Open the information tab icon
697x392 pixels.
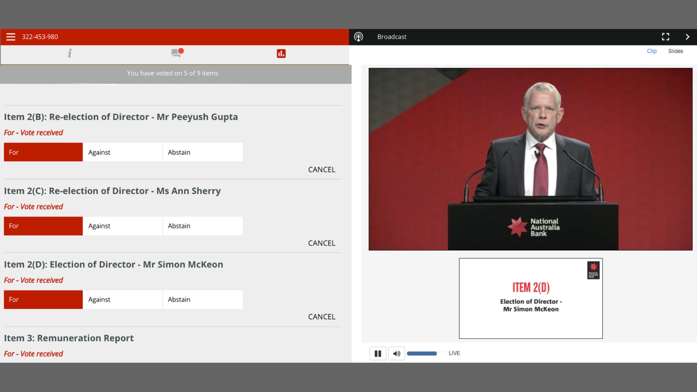pyautogui.click(x=70, y=53)
